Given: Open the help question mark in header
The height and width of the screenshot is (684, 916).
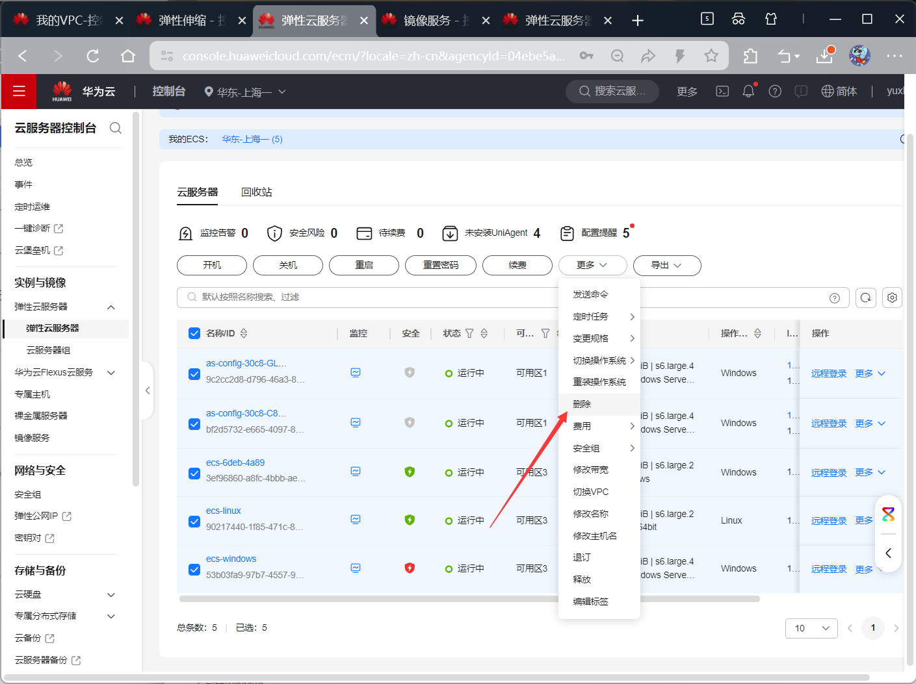Looking at the screenshot, I should pos(775,92).
